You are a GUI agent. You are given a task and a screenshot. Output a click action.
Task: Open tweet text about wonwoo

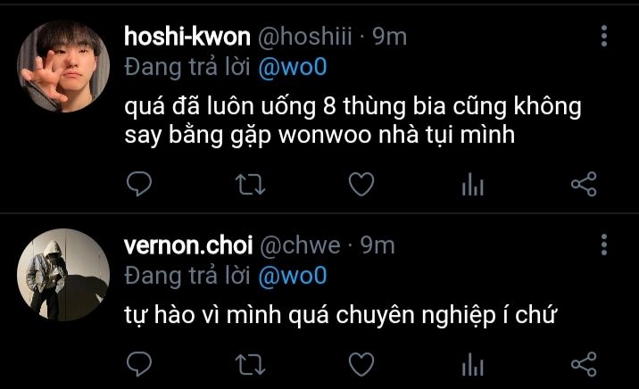[x=353, y=120]
